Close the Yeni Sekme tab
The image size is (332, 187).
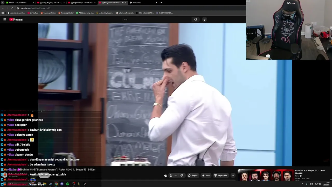click(x=157, y=3)
